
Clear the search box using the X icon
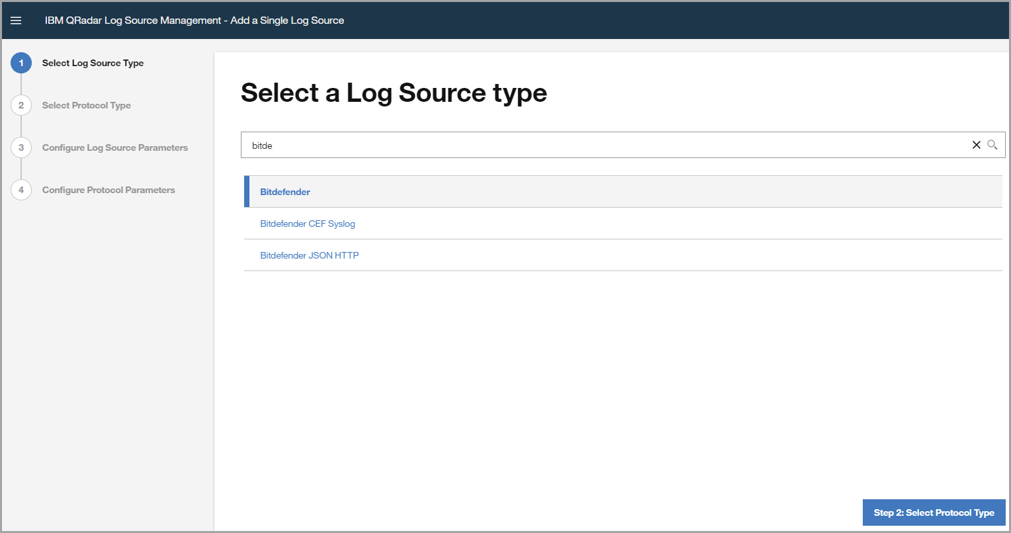[x=976, y=145]
